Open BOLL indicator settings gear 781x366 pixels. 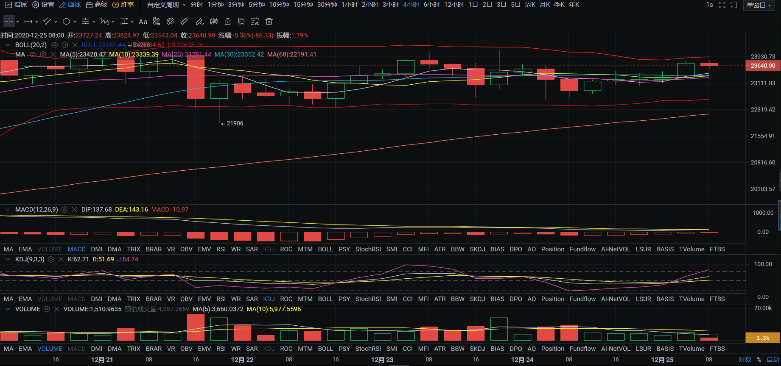click(65, 45)
